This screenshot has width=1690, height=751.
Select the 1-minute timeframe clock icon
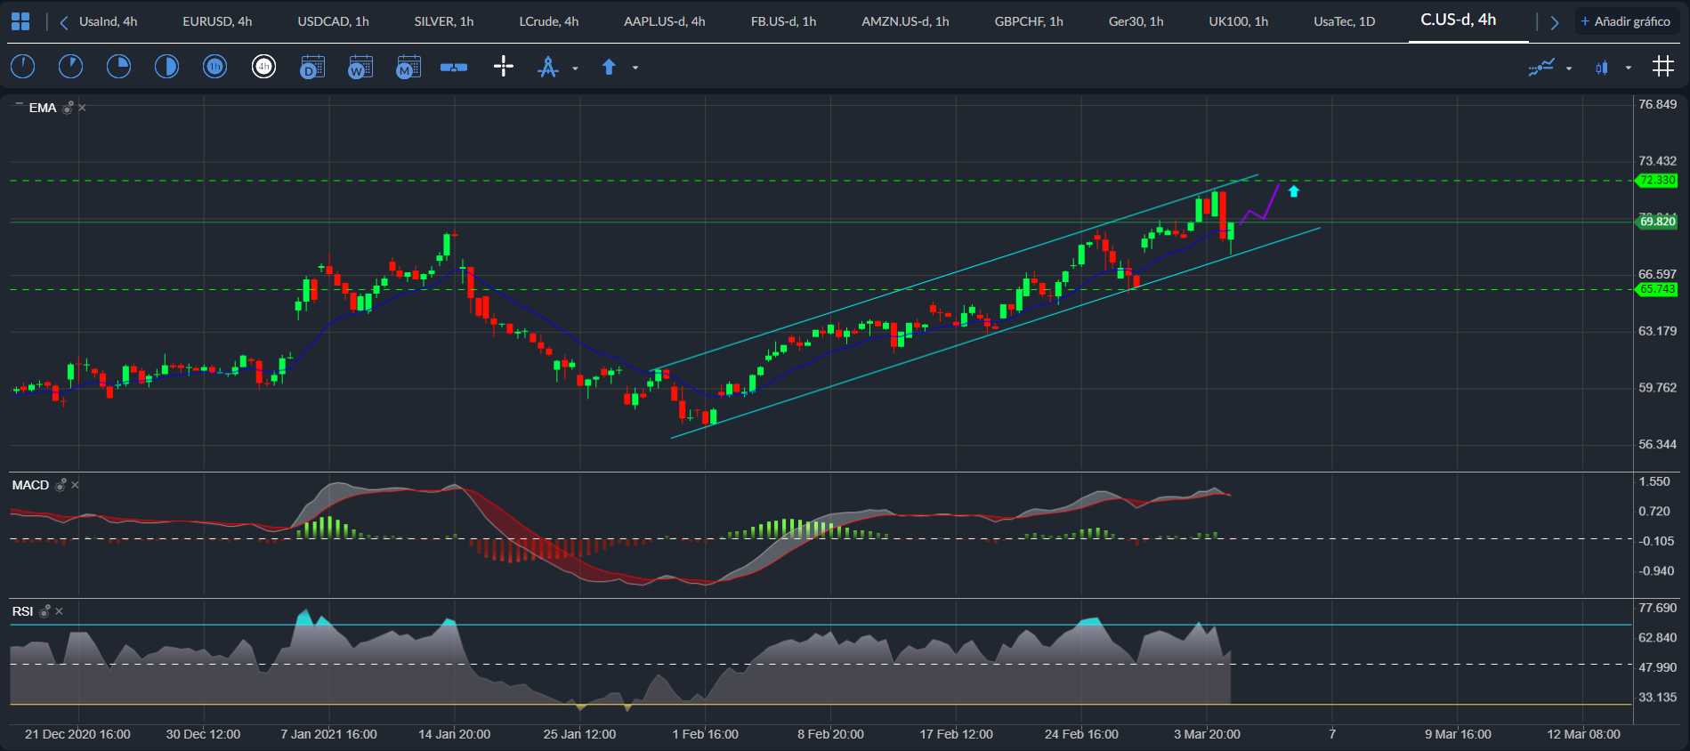pos(22,67)
